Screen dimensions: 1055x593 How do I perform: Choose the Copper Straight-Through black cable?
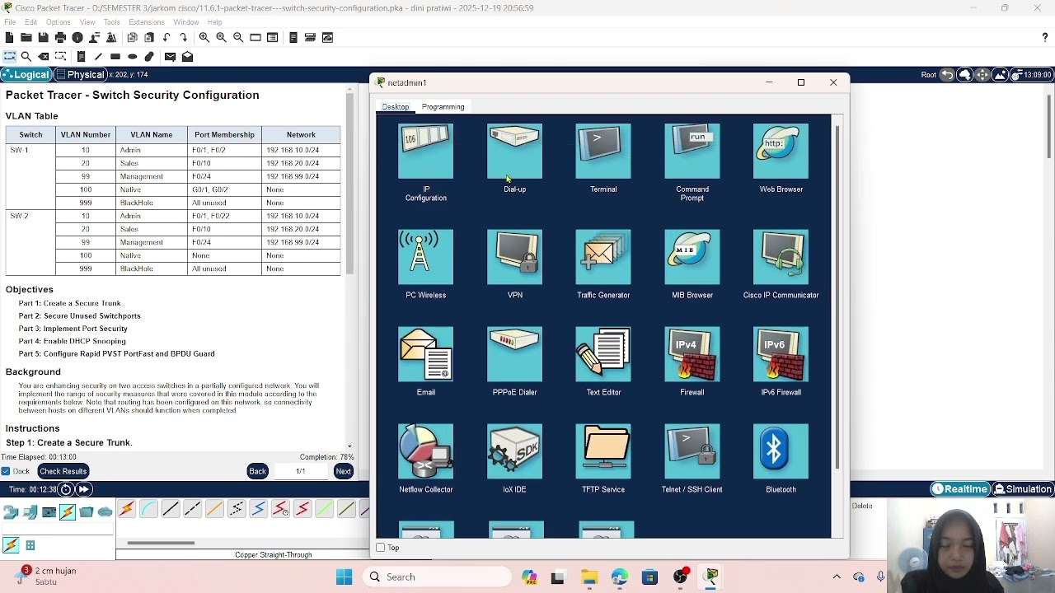click(171, 510)
